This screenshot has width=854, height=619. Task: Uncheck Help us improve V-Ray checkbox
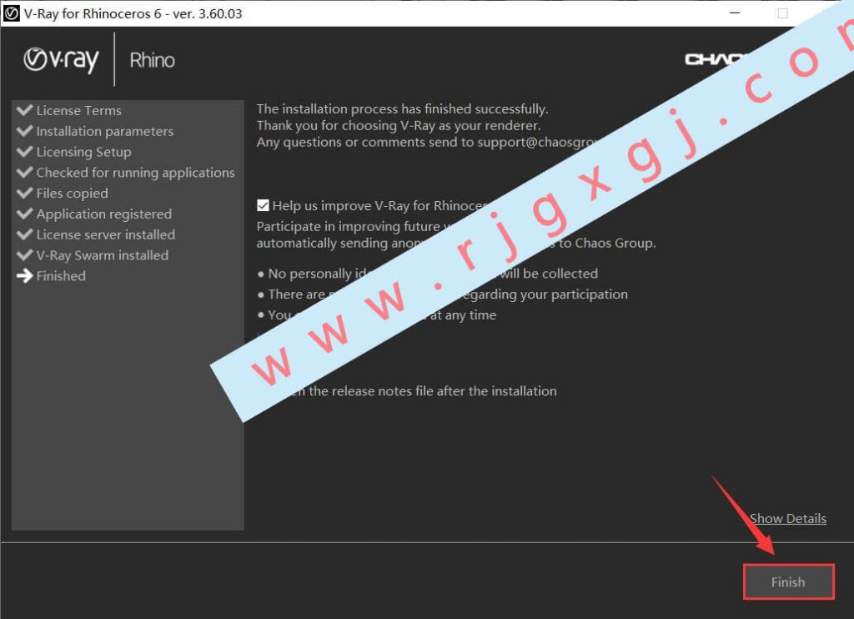[263, 205]
